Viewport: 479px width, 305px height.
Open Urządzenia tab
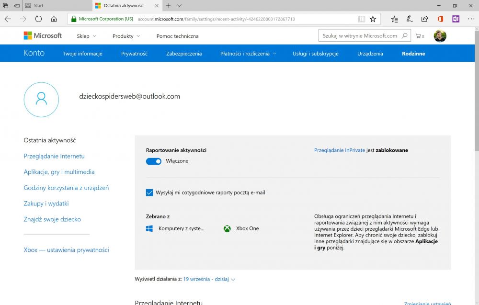coord(370,54)
